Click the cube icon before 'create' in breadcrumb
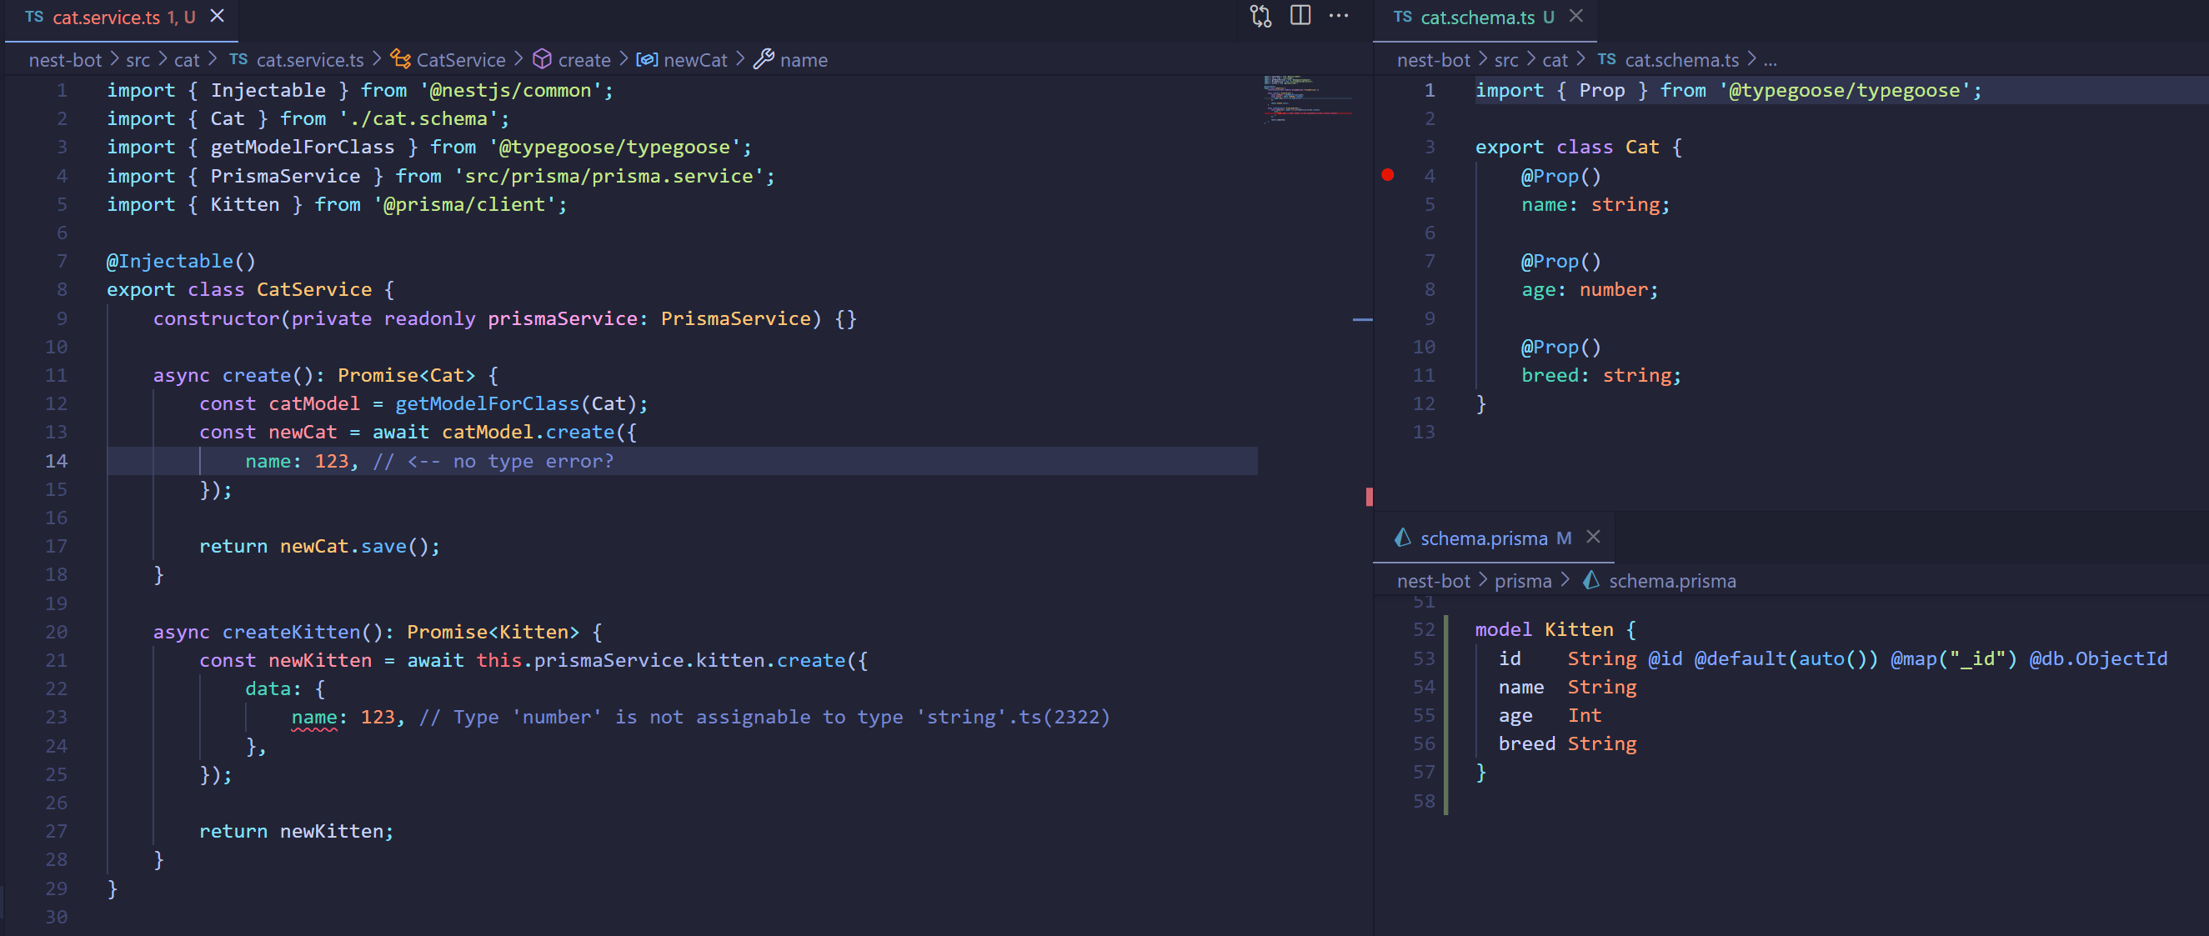 (543, 59)
